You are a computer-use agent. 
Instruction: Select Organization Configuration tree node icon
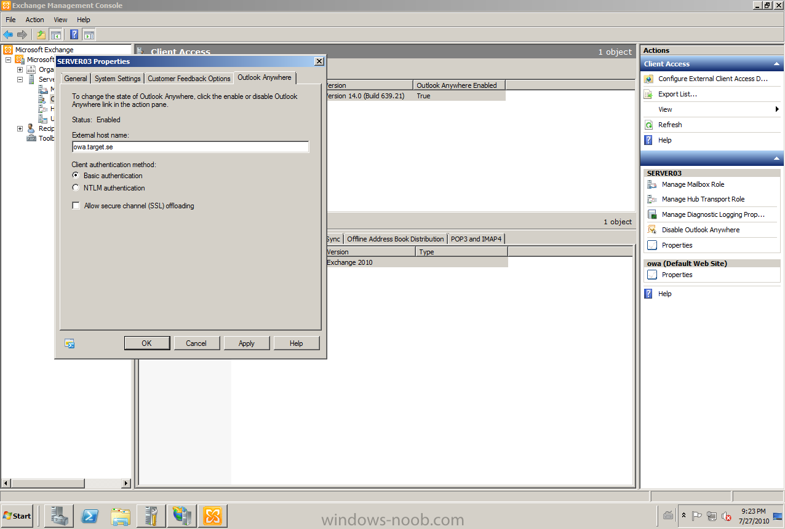pyautogui.click(x=31, y=69)
